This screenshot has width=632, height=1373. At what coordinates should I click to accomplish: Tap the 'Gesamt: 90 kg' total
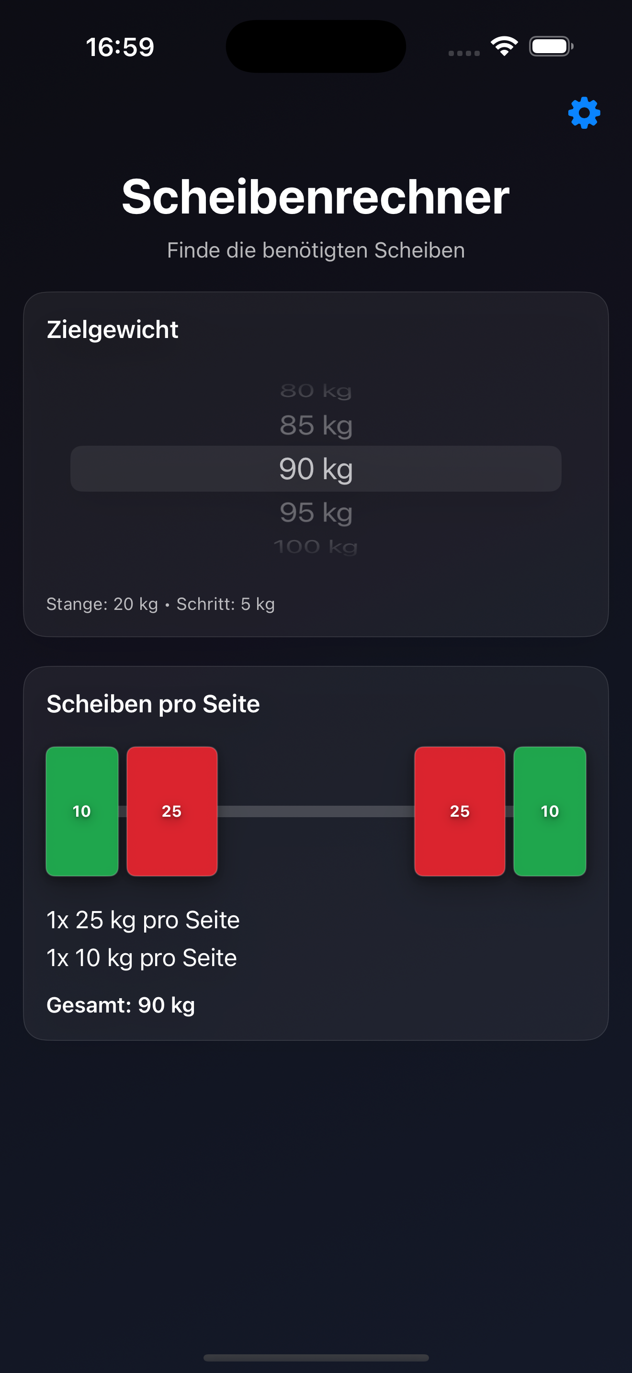(121, 1005)
